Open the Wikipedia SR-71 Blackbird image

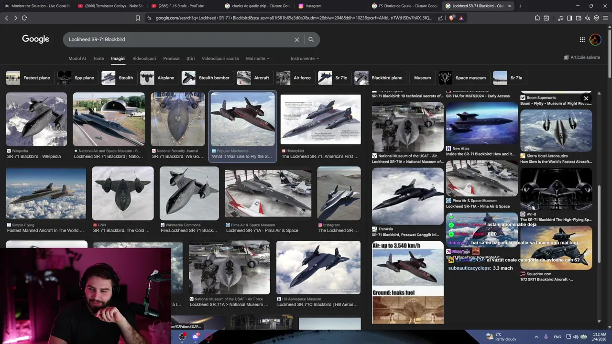(36, 119)
